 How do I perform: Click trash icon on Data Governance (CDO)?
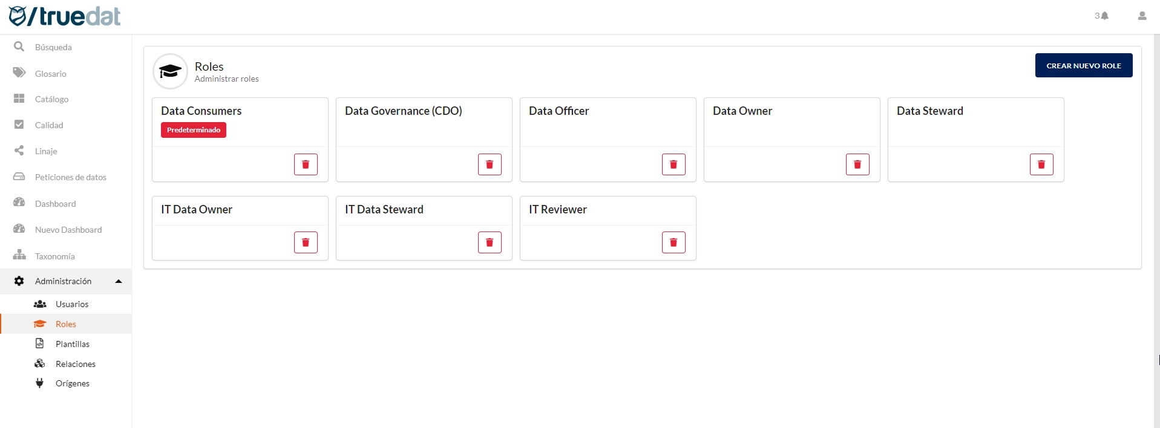(490, 164)
